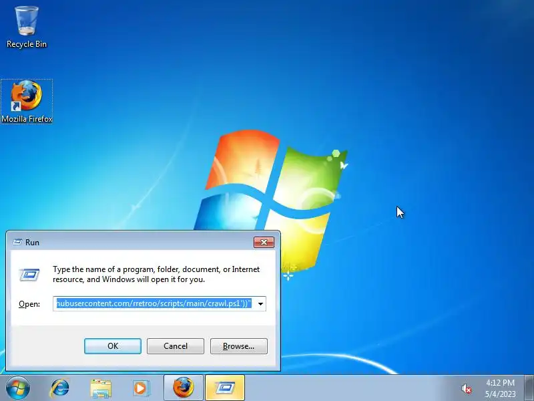534x401 pixels.
Task: Open Windows Explorer folder taskbar icon
Action: [x=101, y=388]
